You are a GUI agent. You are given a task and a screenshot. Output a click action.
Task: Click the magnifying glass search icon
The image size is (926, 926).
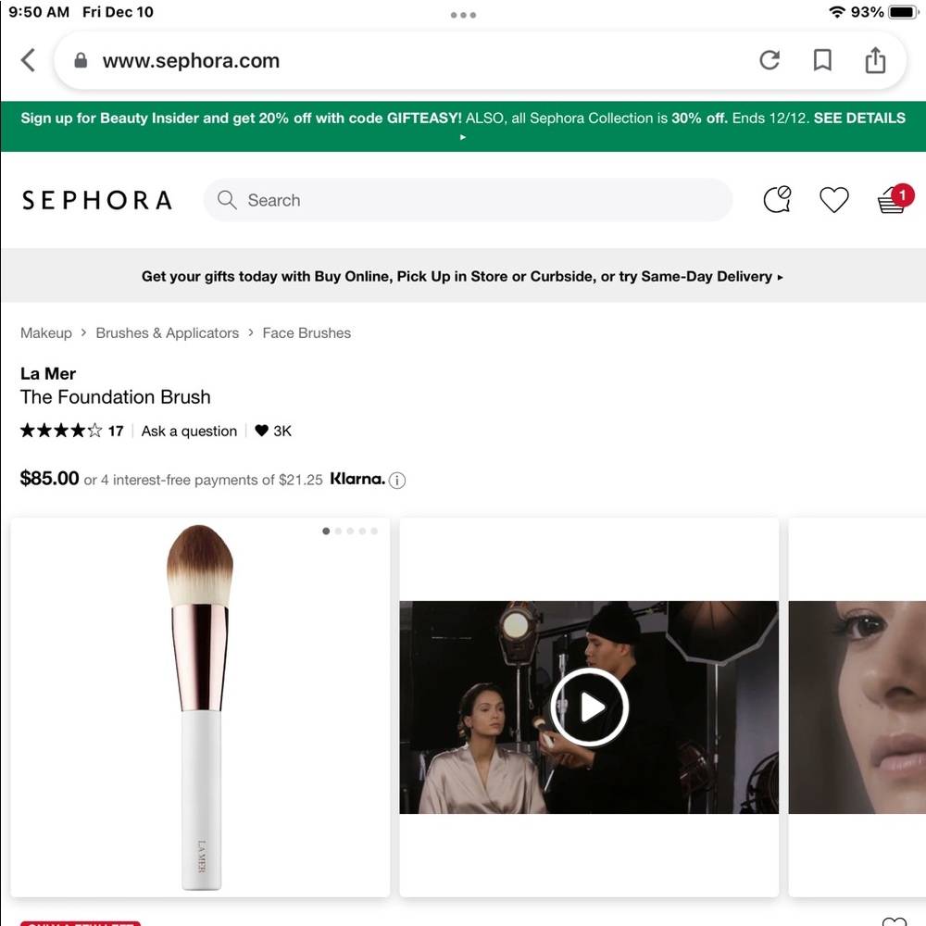[x=227, y=200]
